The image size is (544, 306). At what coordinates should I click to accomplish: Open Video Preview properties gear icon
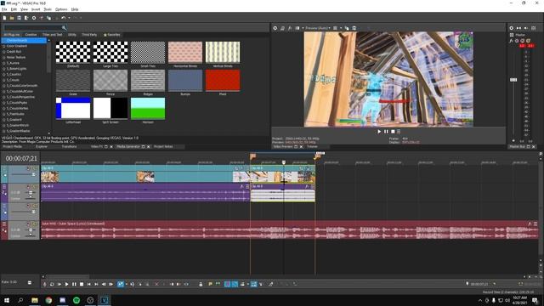coord(275,28)
